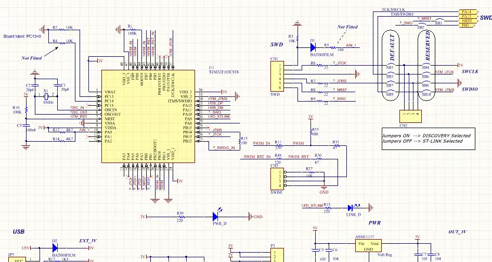Screen dimensions: 492x262
Task: Click the Board Ident: PC13=0 note
Action: coord(22,36)
